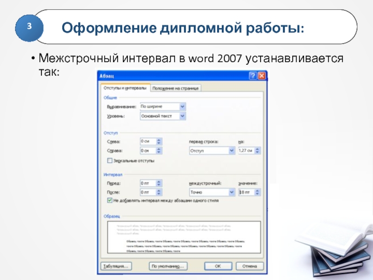This screenshot has height=280, width=373.
Task: Click the По умолчанию button
Action: tap(168, 266)
